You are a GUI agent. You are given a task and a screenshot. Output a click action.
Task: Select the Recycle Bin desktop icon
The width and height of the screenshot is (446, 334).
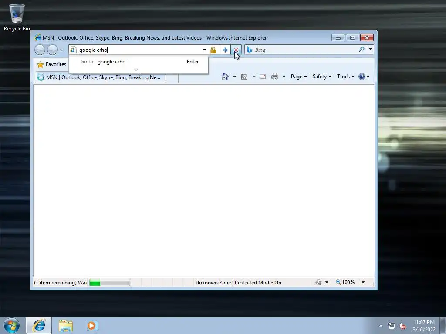17,17
